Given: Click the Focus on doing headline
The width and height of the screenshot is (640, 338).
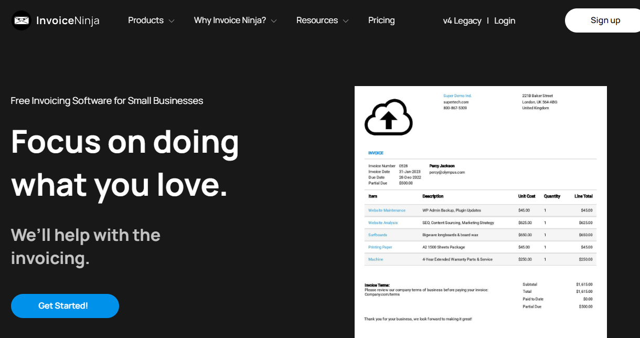Looking at the screenshot, I should pyautogui.click(x=125, y=142).
